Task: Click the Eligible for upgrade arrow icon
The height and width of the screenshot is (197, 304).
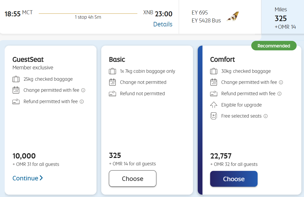Action: (x=214, y=105)
